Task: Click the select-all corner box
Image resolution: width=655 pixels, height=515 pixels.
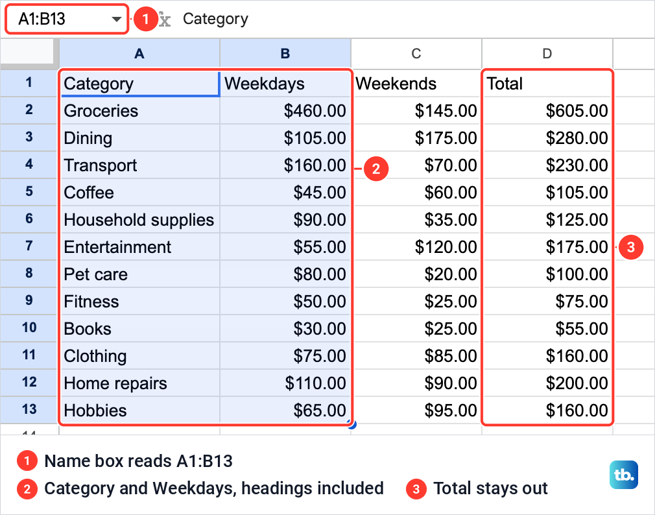Action: pos(29,53)
